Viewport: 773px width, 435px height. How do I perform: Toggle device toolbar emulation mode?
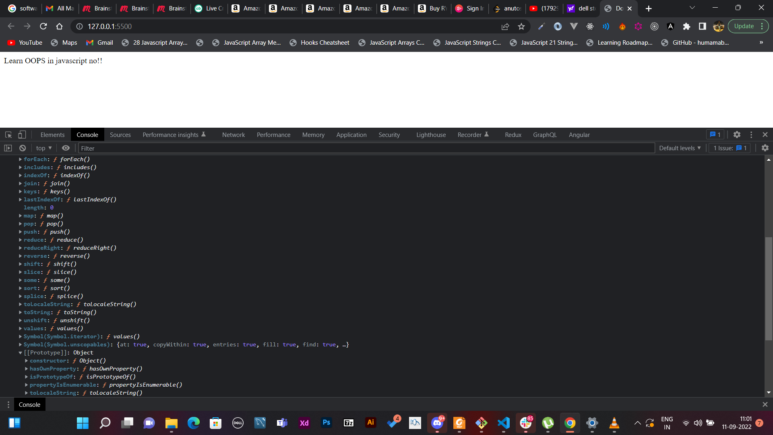(22, 135)
